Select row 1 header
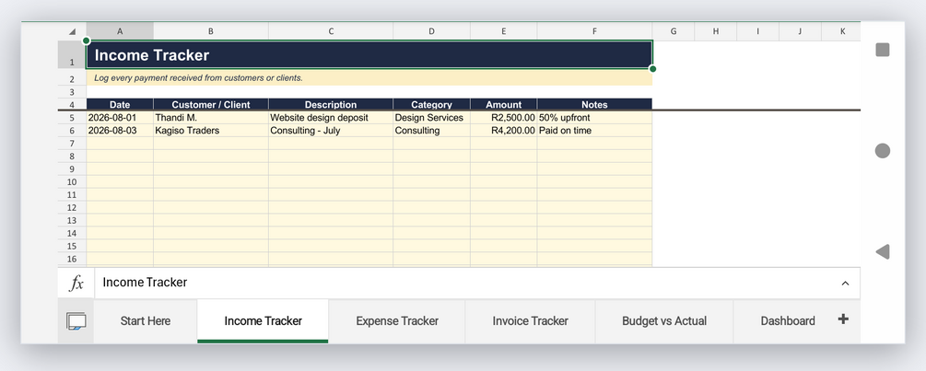This screenshot has height=371, width=926. pyautogui.click(x=72, y=55)
